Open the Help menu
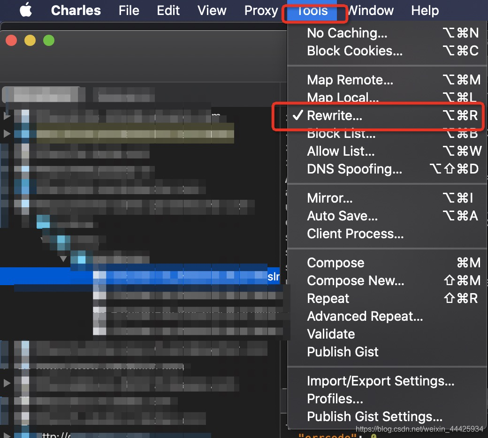 (425, 11)
